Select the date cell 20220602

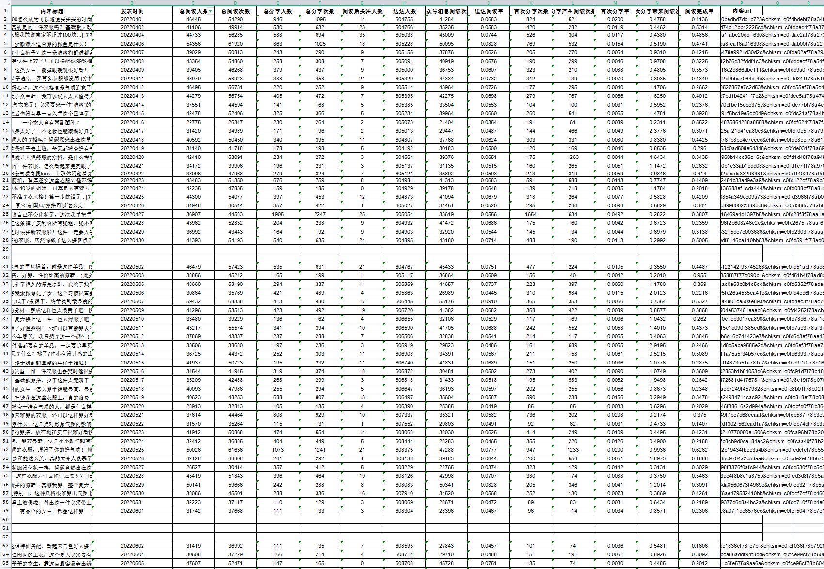(x=132, y=546)
